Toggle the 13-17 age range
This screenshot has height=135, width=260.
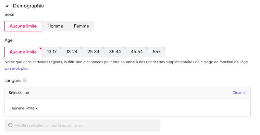[52, 52]
